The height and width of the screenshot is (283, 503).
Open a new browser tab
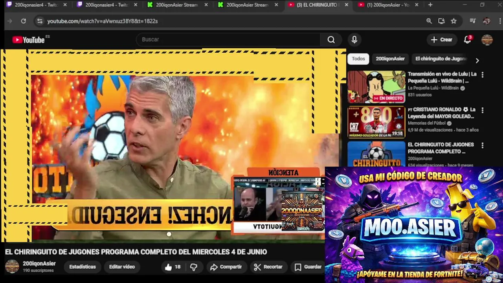[430, 5]
